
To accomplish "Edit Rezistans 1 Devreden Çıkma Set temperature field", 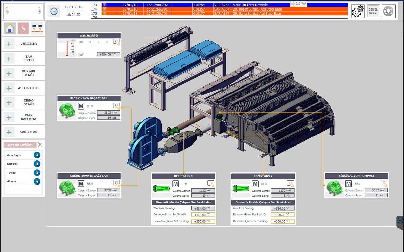I will pos(203,221).
